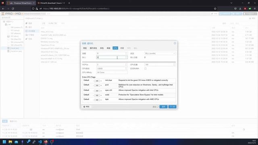Go to the 操作系统 (OS) wizard tab

pyautogui.click(x=93, y=48)
